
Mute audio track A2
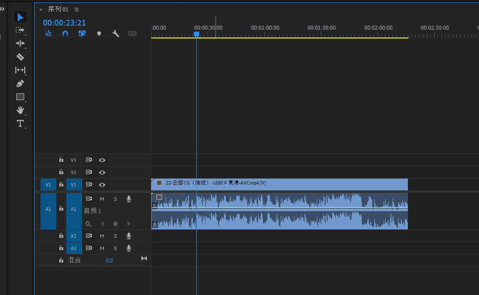[x=102, y=236]
